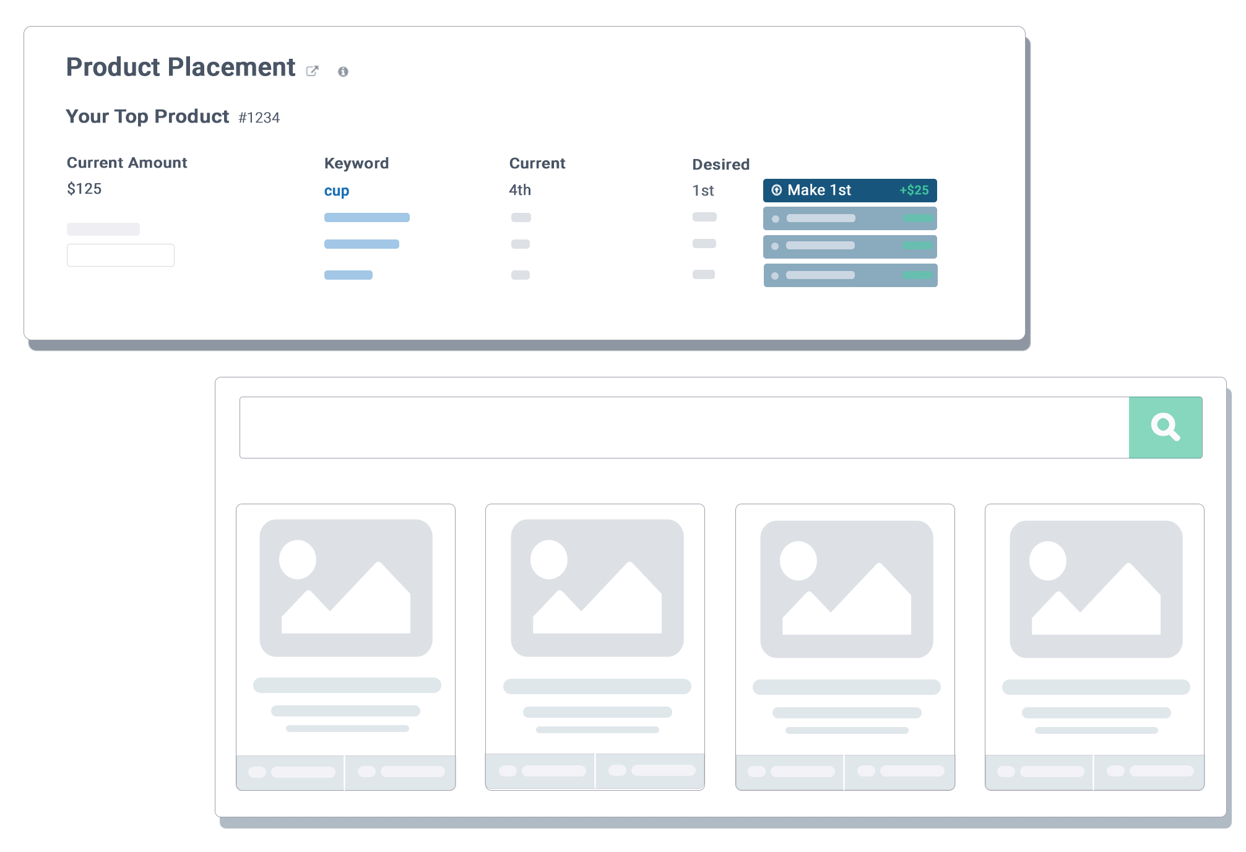Click the up-arrow icon in Make 1st button
Viewport: 1246px width, 852px height.
point(776,190)
